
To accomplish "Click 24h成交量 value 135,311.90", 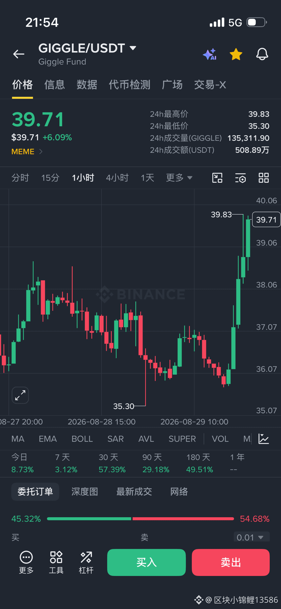I will (248, 138).
